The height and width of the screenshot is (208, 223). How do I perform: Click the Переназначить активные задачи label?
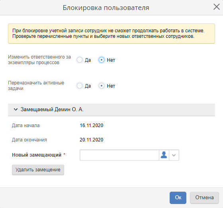(36, 86)
